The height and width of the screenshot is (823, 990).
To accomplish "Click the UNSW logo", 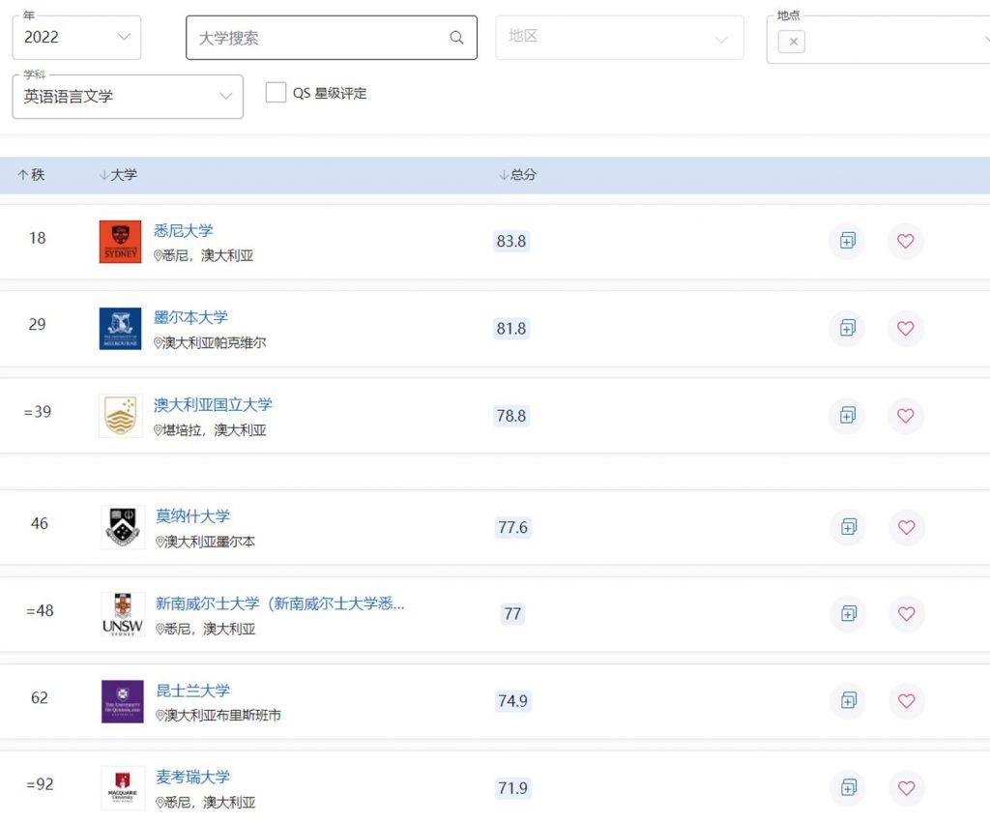I will click(123, 614).
